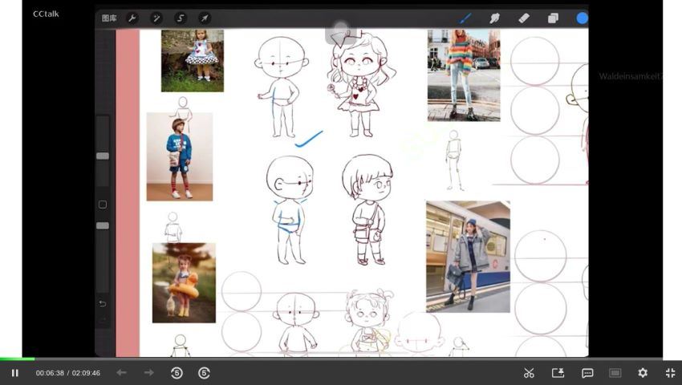
Task: Tap the boy in blue sweater photo
Action: (180, 156)
